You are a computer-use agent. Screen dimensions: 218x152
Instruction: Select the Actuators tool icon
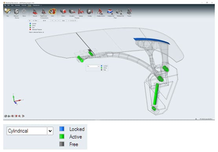coord(72,12)
